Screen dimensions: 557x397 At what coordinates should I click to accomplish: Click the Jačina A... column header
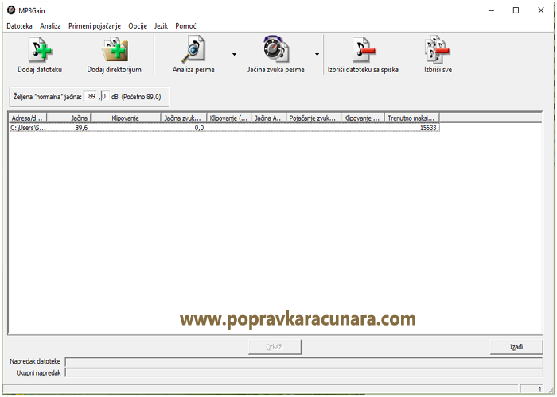pos(269,118)
